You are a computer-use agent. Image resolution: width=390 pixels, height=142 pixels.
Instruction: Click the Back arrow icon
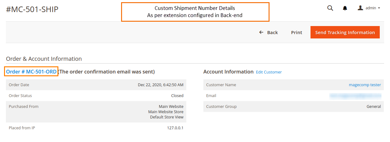pyautogui.click(x=261, y=32)
